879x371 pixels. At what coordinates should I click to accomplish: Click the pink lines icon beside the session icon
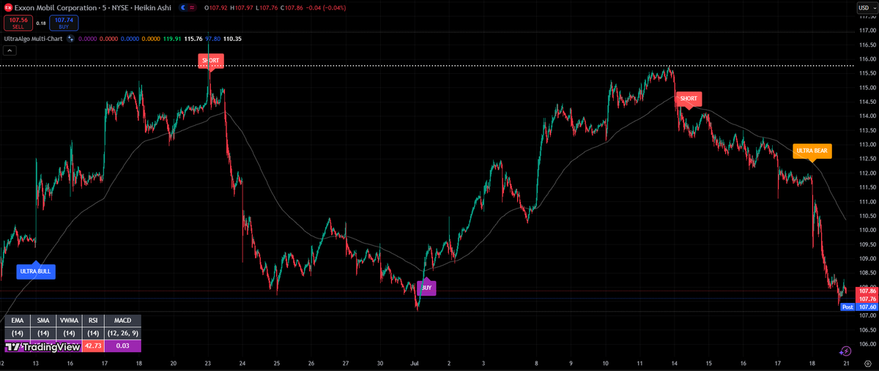point(192,7)
